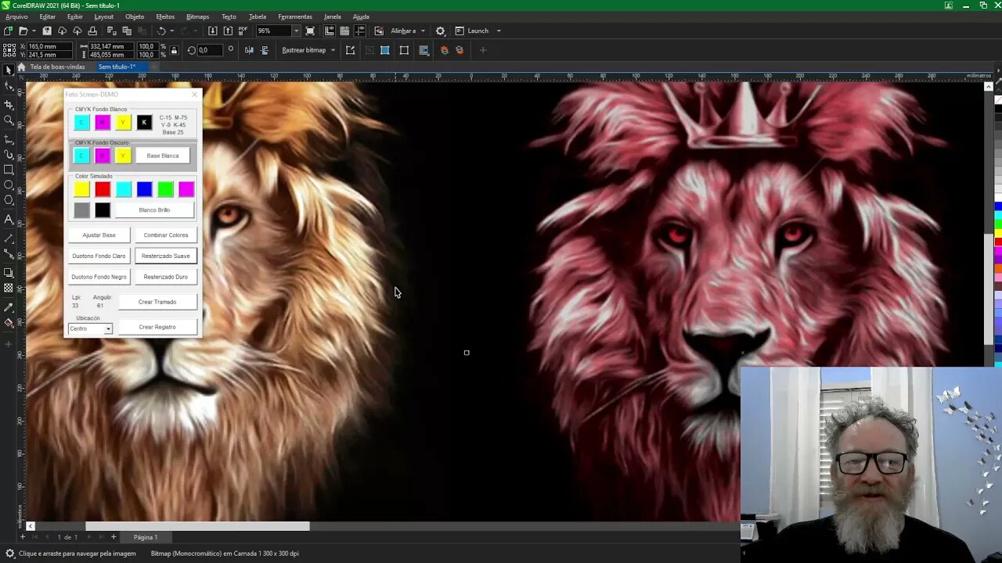Select the Pick tool in the toolbox
1002x563 pixels.
click(x=9, y=70)
